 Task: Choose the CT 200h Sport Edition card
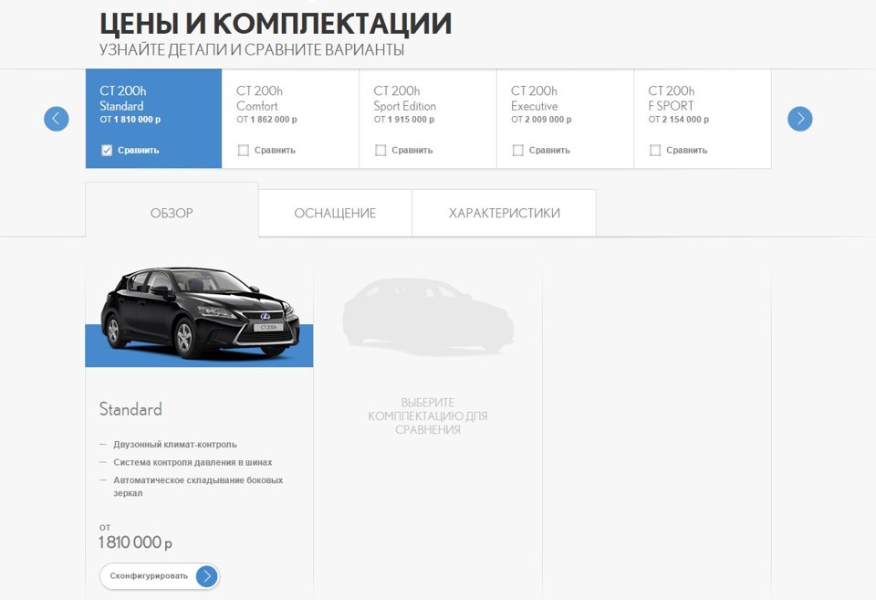tap(427, 105)
